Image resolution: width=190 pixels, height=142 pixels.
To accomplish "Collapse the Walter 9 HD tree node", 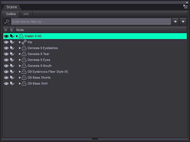I will tap(17, 36).
